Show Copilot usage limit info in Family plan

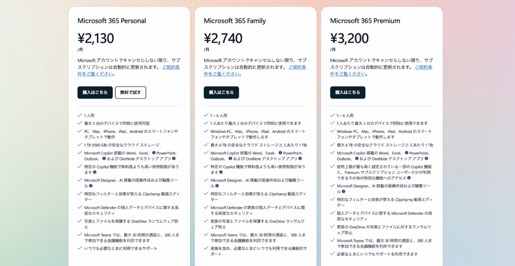tap(220, 172)
